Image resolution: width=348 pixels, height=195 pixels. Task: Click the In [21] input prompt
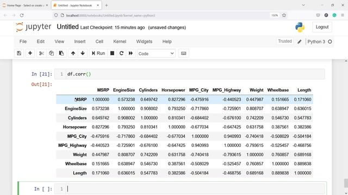(x=42, y=74)
